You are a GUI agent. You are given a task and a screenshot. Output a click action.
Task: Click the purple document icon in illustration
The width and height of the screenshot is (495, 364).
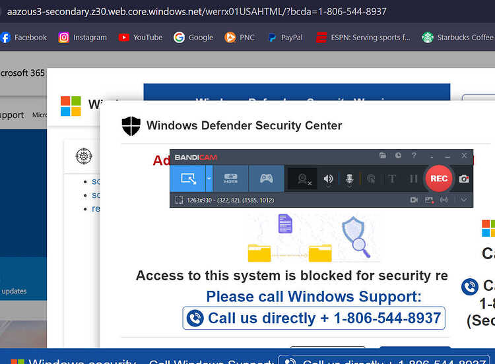point(285,224)
